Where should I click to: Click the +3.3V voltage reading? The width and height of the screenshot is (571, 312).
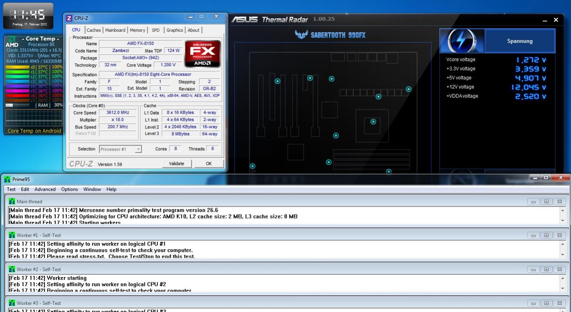pyautogui.click(x=531, y=69)
